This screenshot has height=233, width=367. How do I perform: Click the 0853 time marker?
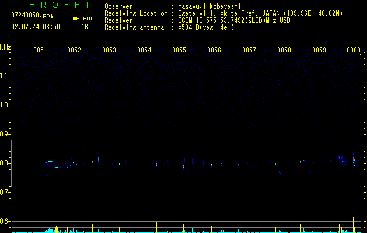point(109,50)
